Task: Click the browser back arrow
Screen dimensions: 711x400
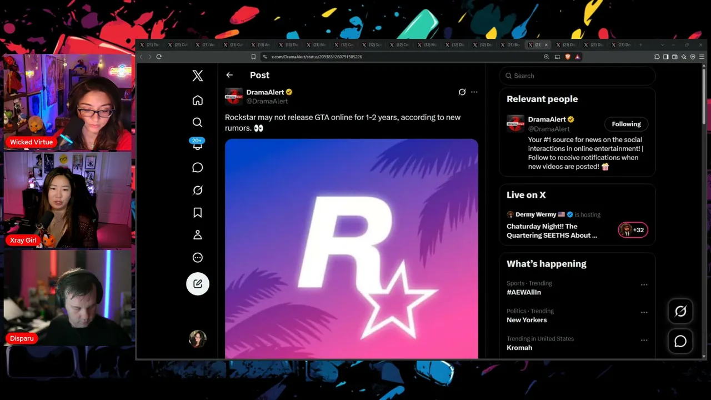Action: click(141, 57)
